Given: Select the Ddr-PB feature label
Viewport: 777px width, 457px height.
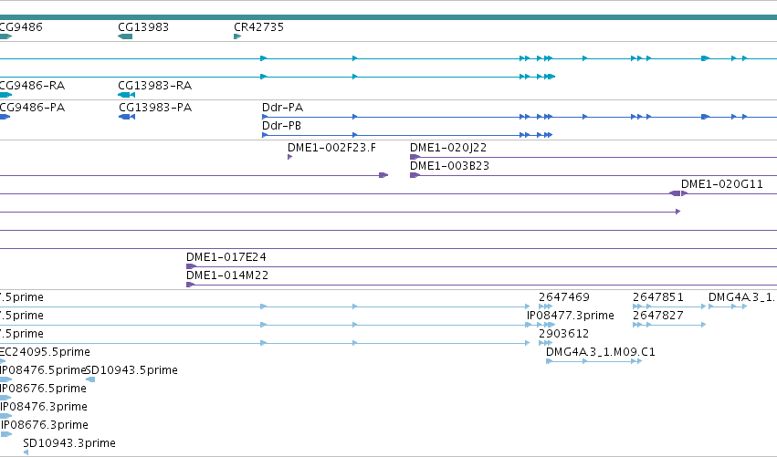Looking at the screenshot, I should coord(281,126).
